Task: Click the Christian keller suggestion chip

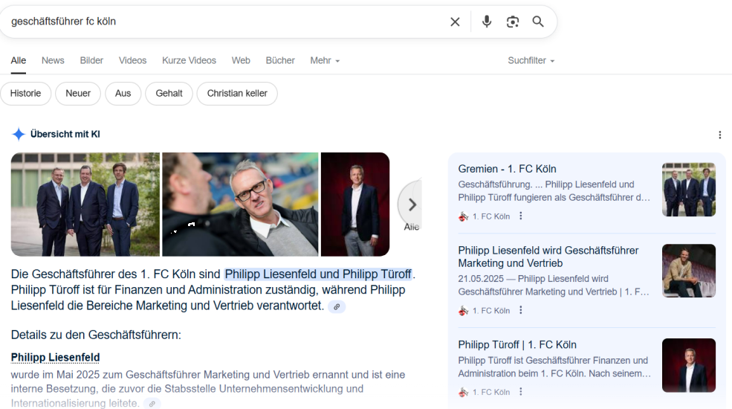Action: tap(237, 94)
